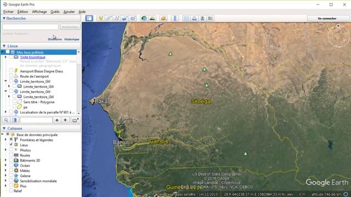
Task: Open the Aide menu
Action: [82, 11]
